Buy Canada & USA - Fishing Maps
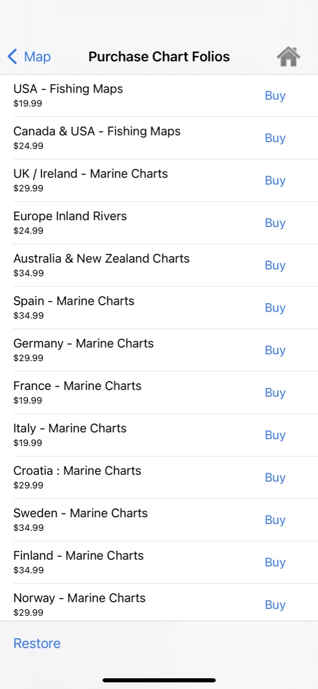The width and height of the screenshot is (318, 689). (275, 138)
